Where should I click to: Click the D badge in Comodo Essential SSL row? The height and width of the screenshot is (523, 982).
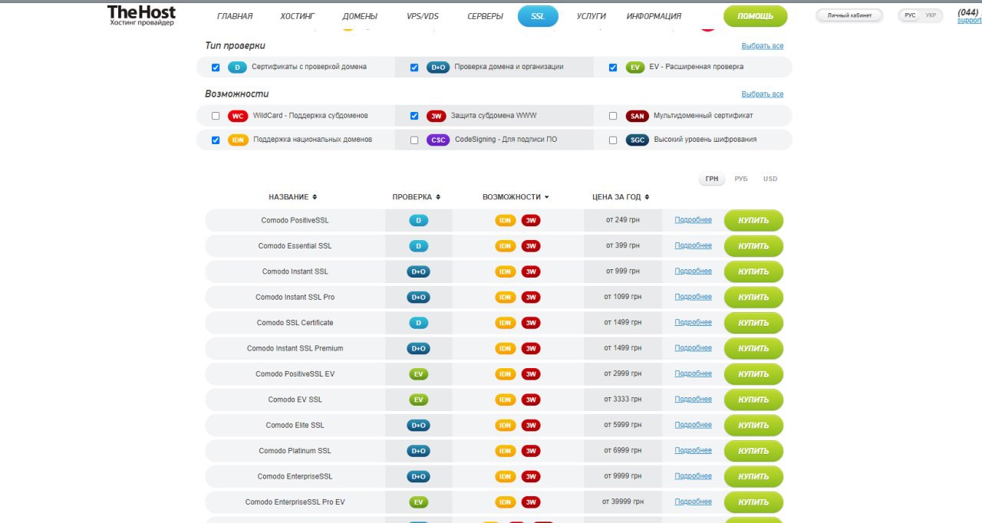(418, 246)
